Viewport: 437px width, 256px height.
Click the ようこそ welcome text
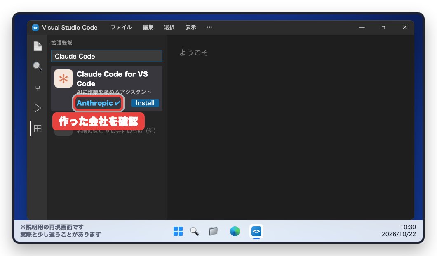pos(194,52)
